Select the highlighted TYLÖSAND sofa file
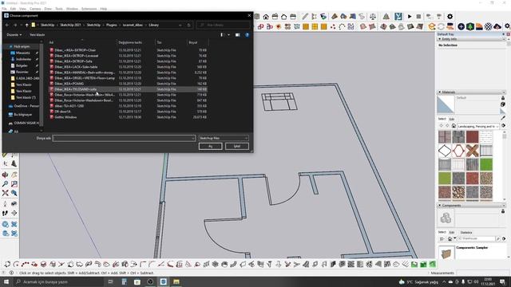The image size is (511, 287). click(128, 89)
